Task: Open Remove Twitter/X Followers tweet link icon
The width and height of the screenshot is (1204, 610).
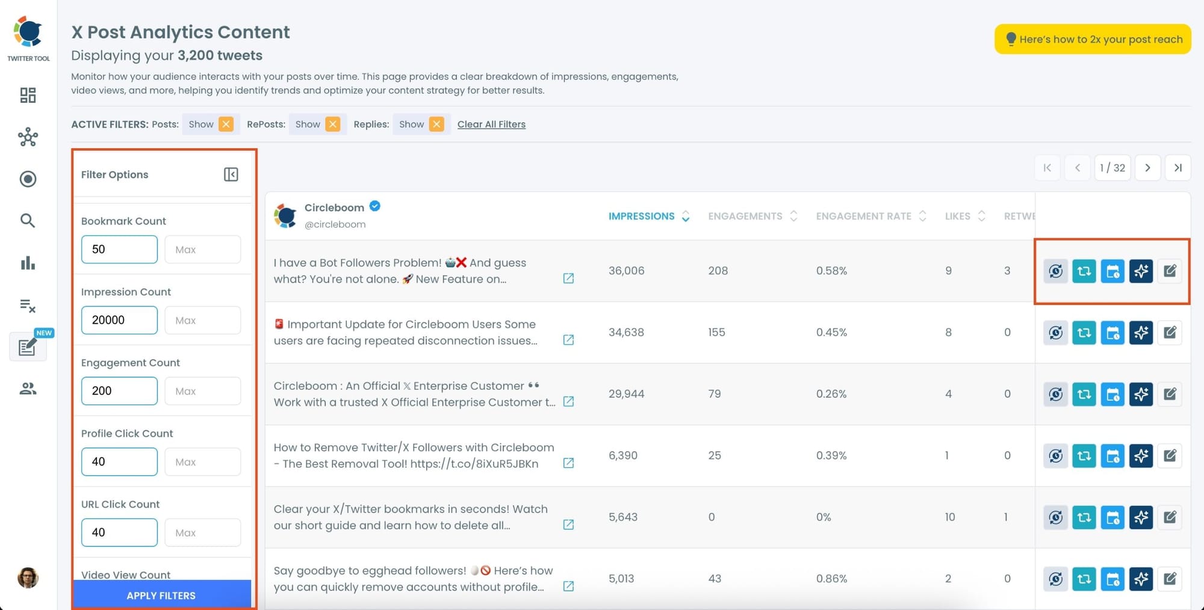Action: tap(568, 463)
